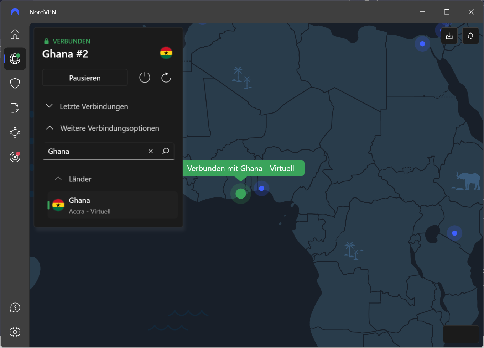Zoom out the map with minus

pyautogui.click(x=452, y=334)
